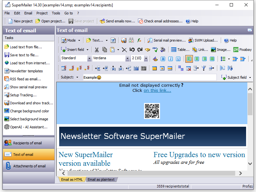The height and width of the screenshot is (192, 256).
Task: Open Pixabay image search
Action: coord(243,50)
